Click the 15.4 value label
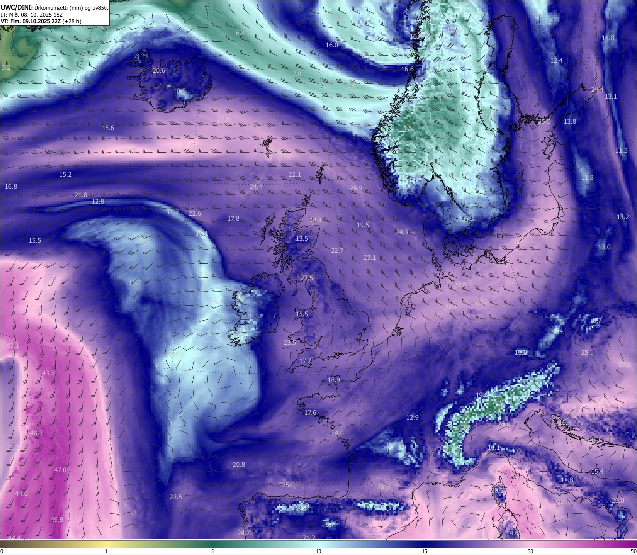This screenshot has width=637, height=555. pos(597,471)
